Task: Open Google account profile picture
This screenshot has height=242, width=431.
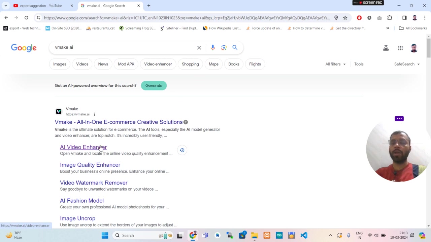Action: 414,48
